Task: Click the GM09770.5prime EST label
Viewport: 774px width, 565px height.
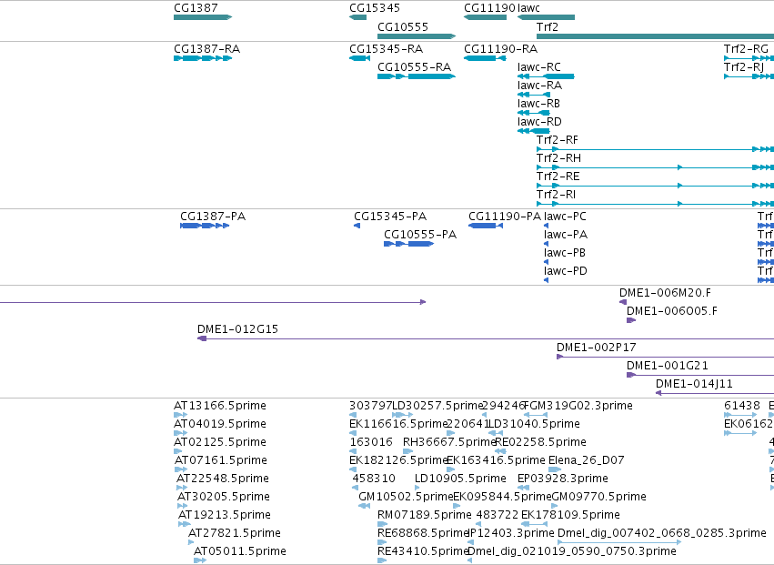Action: point(598,498)
